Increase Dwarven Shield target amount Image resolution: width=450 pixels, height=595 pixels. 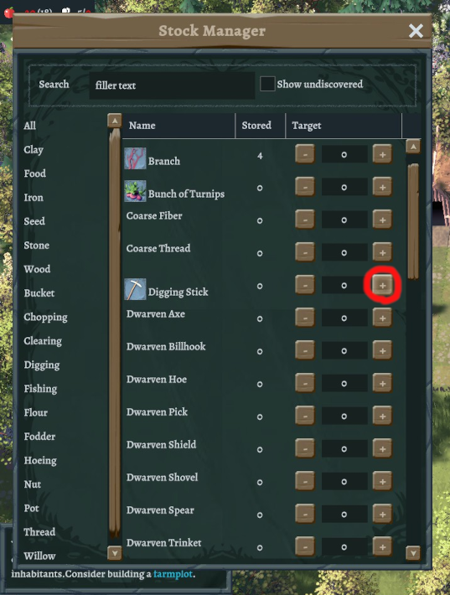382,448
